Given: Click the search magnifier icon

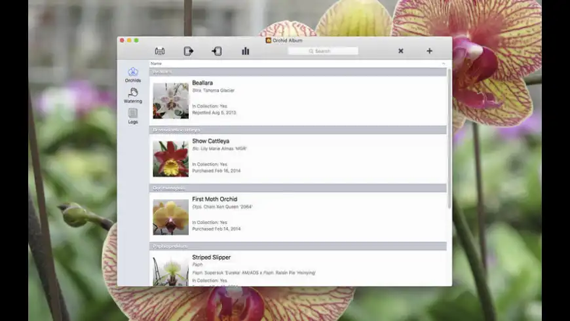Looking at the screenshot, I should pos(311,51).
